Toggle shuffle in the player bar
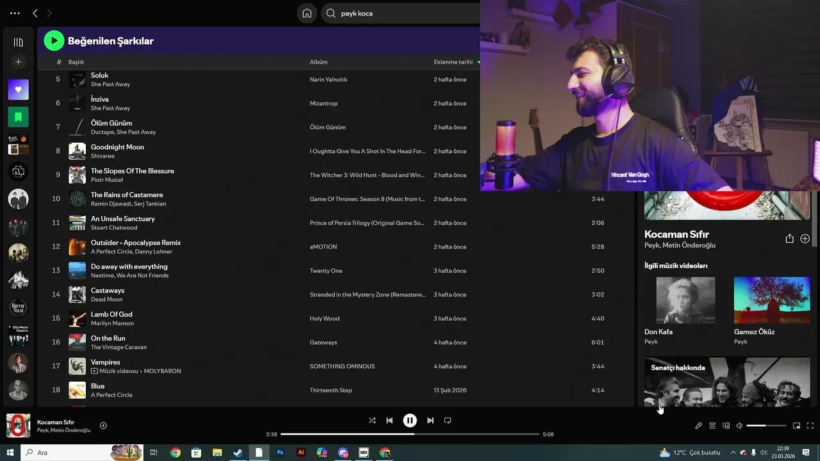 (372, 421)
